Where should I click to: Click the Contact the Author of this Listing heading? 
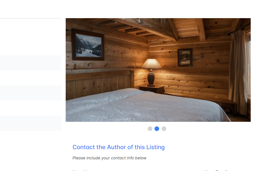pyautogui.click(x=119, y=147)
